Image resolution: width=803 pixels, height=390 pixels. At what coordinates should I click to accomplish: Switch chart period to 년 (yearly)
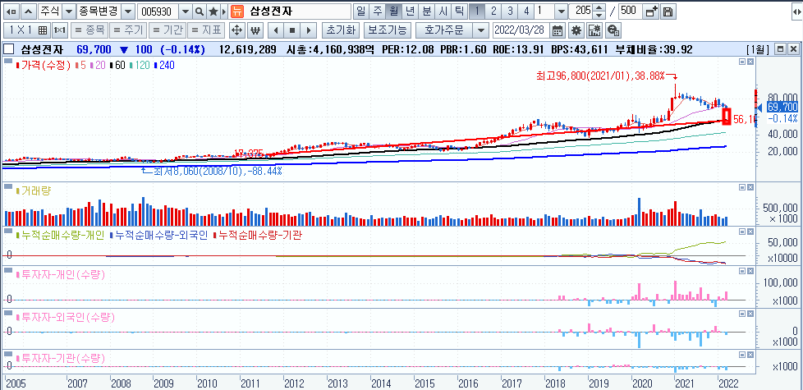(411, 11)
